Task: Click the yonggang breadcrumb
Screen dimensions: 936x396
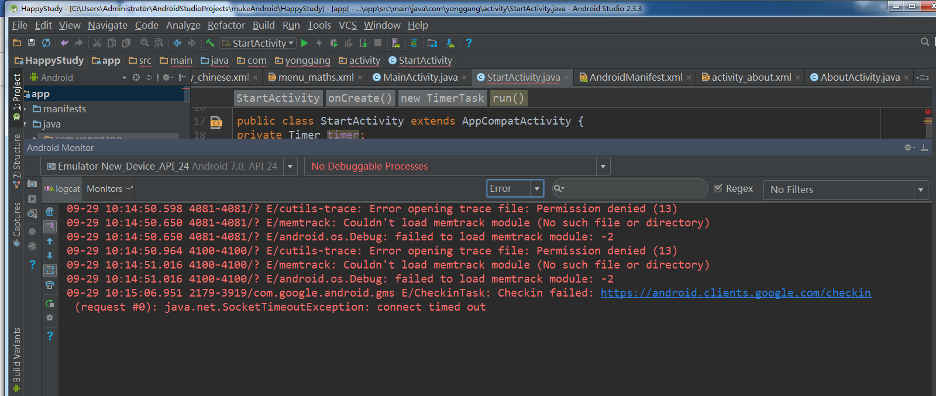Action: (302, 60)
